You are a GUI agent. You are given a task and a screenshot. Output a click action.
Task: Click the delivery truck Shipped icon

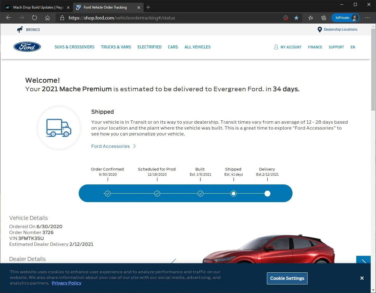(59, 128)
